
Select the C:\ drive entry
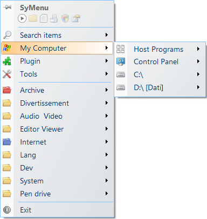click(x=160, y=74)
